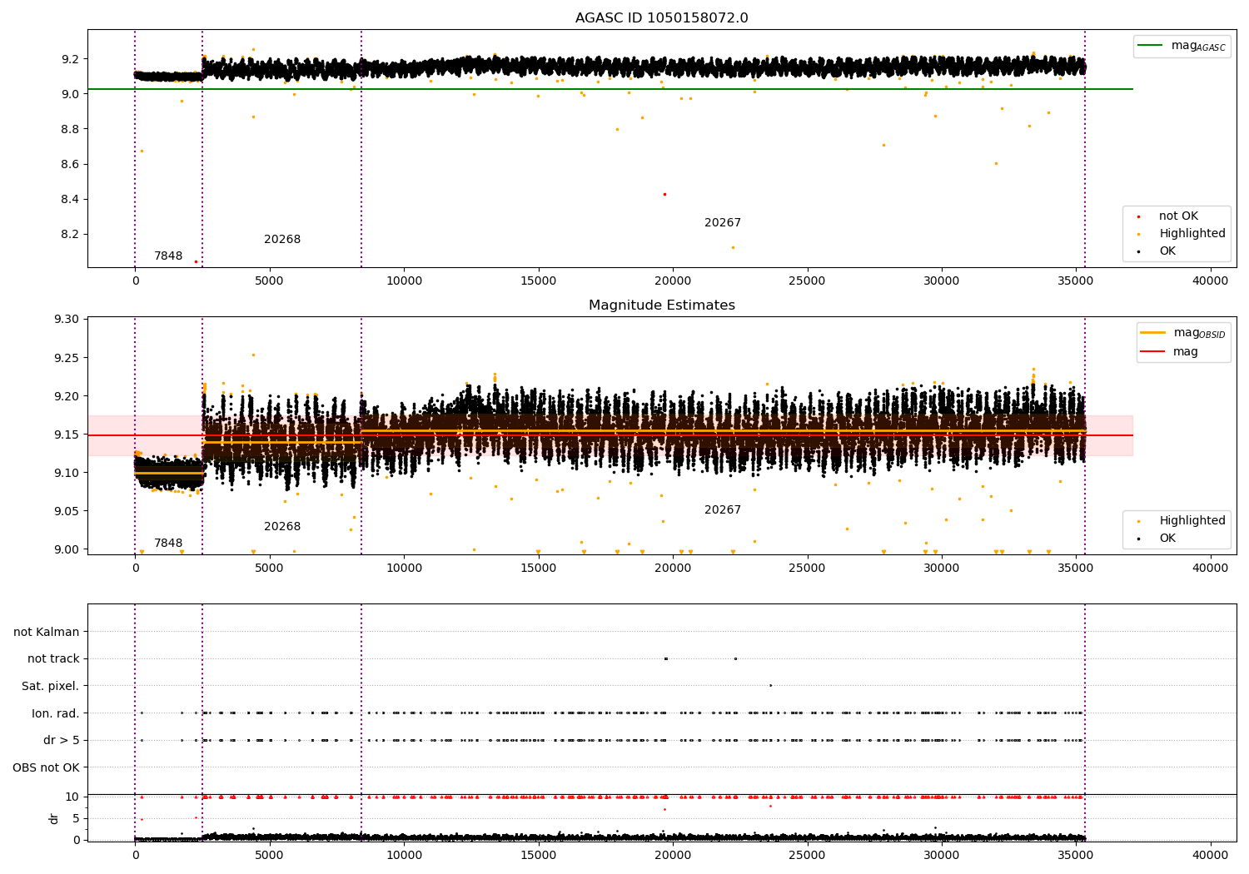1249x874 pixels.
Task: Click x-axis tick '25000' in middle panel
Action: coord(807,569)
